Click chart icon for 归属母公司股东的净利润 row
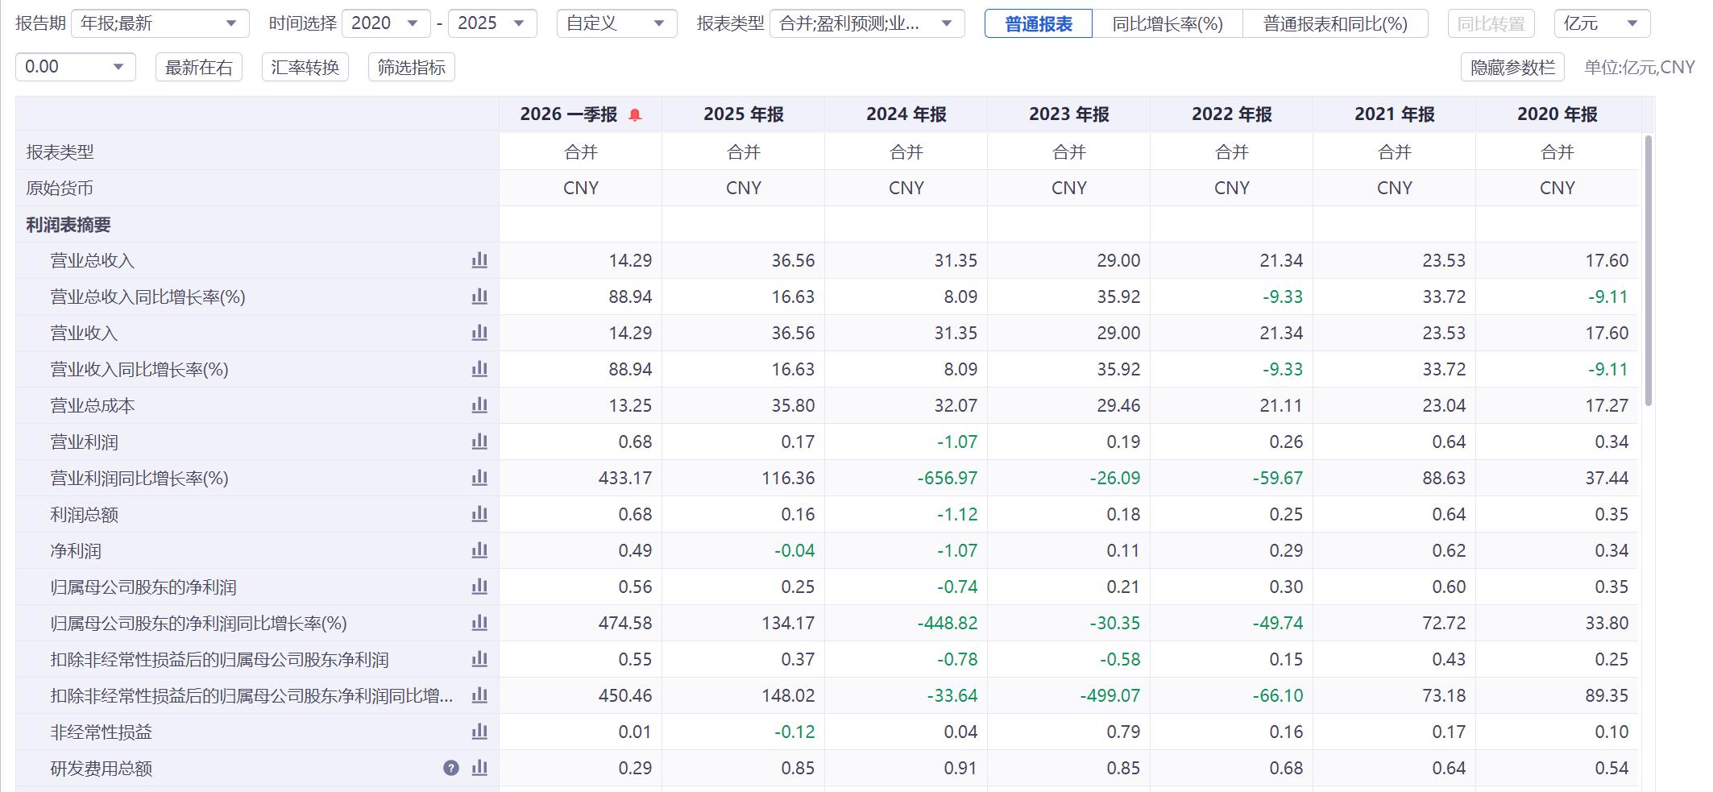The width and height of the screenshot is (1713, 792). tap(479, 587)
